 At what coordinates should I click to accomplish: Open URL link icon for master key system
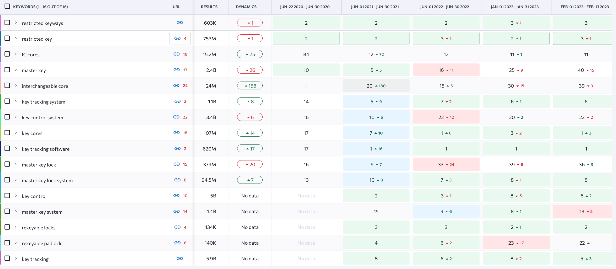[x=177, y=211]
